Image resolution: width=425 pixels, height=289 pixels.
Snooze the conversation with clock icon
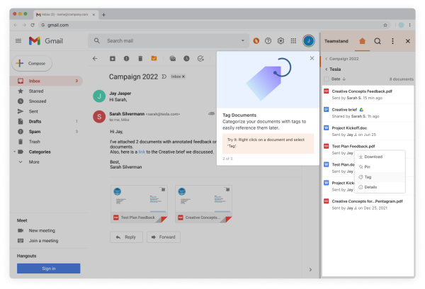pos(186,59)
